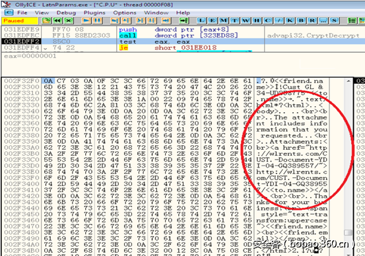Viewport: 365px width, 256px height.
Task: Click jump target short 031EE018
Action: point(185,48)
